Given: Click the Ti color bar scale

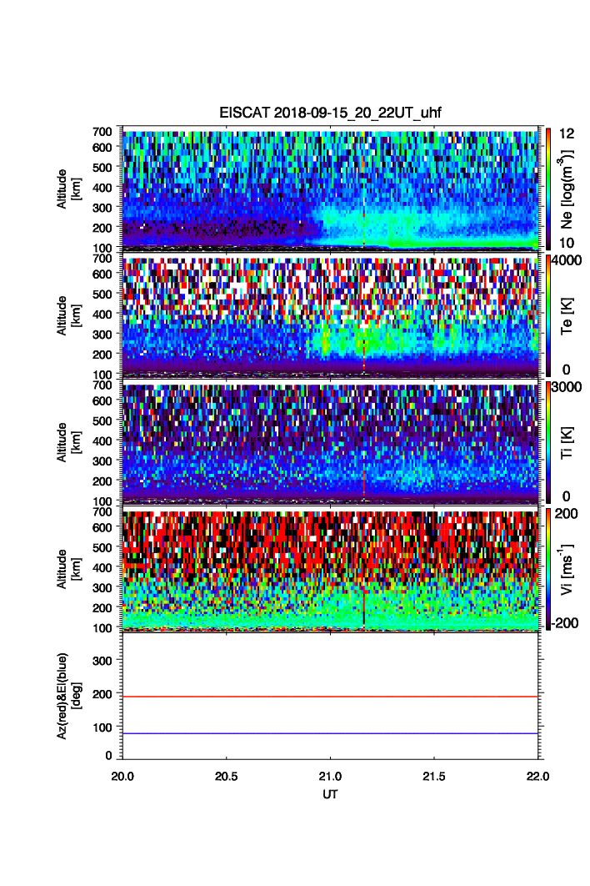Looking at the screenshot, I should (x=548, y=442).
